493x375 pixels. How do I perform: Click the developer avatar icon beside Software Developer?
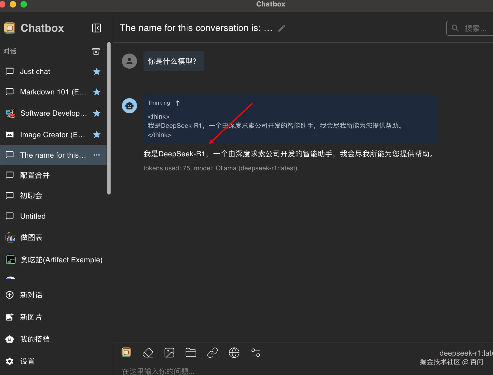pyautogui.click(x=11, y=113)
